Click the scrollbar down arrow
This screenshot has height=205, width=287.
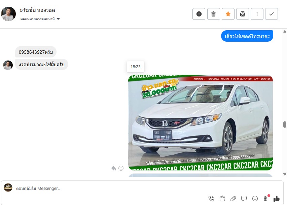point(285,174)
